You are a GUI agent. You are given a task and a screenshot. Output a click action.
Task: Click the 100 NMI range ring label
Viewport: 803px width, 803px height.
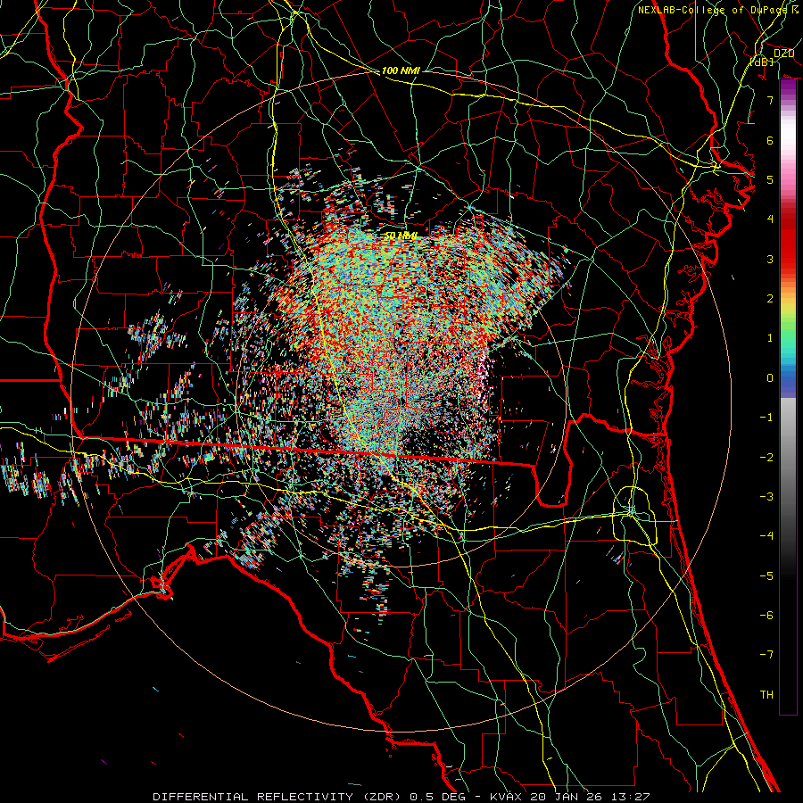click(401, 70)
